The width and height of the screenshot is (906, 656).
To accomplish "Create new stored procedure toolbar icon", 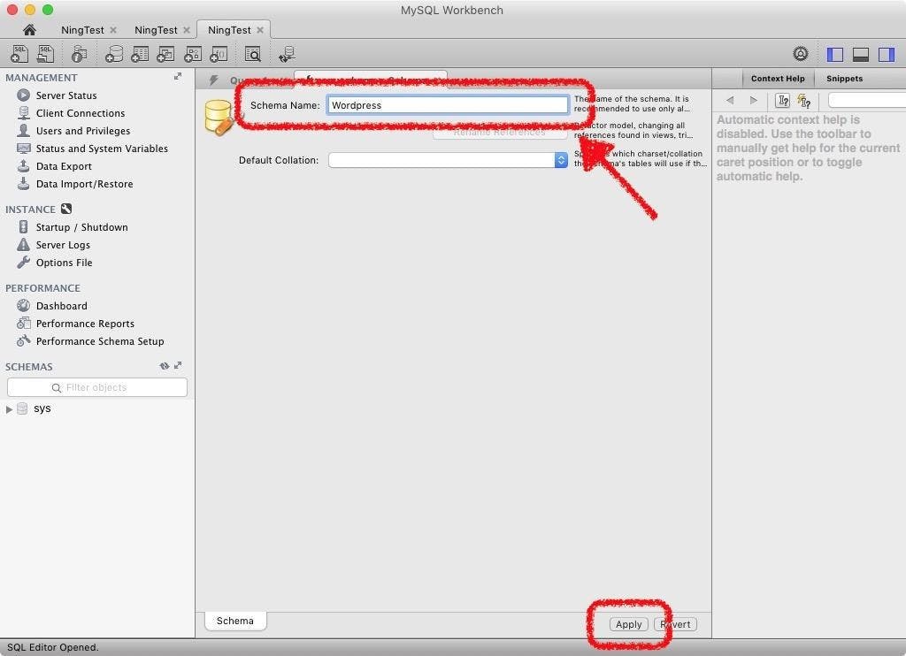I will click(x=192, y=54).
